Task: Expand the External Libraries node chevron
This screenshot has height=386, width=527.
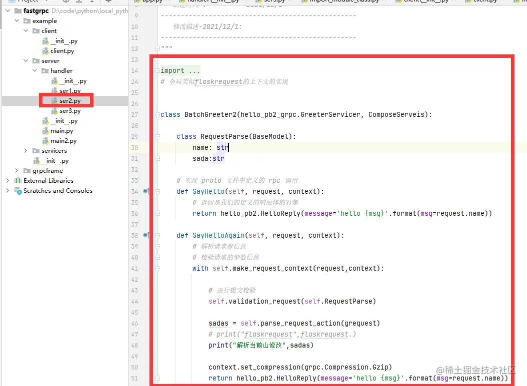Action: 7,181
